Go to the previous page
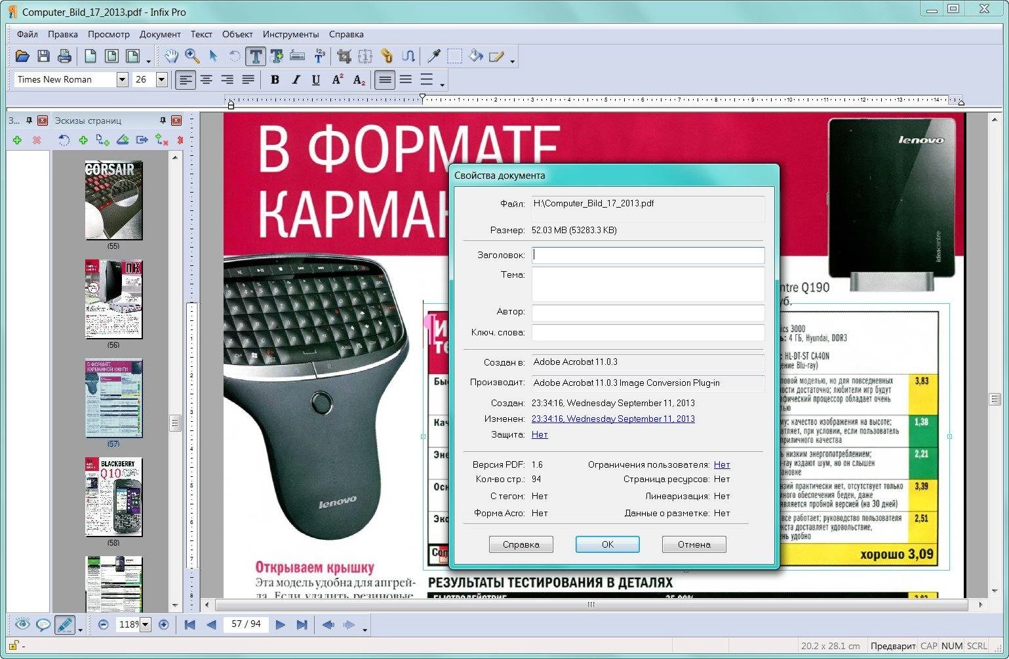Image resolution: width=1009 pixels, height=659 pixels. pos(211,625)
